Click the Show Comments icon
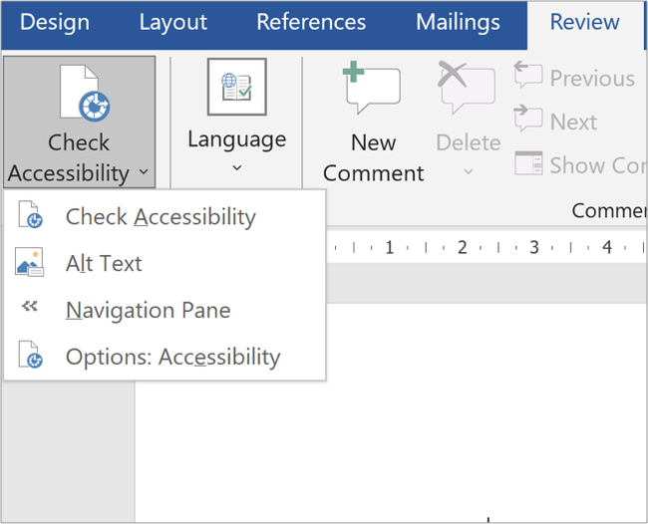648x524 pixels. coord(528,162)
